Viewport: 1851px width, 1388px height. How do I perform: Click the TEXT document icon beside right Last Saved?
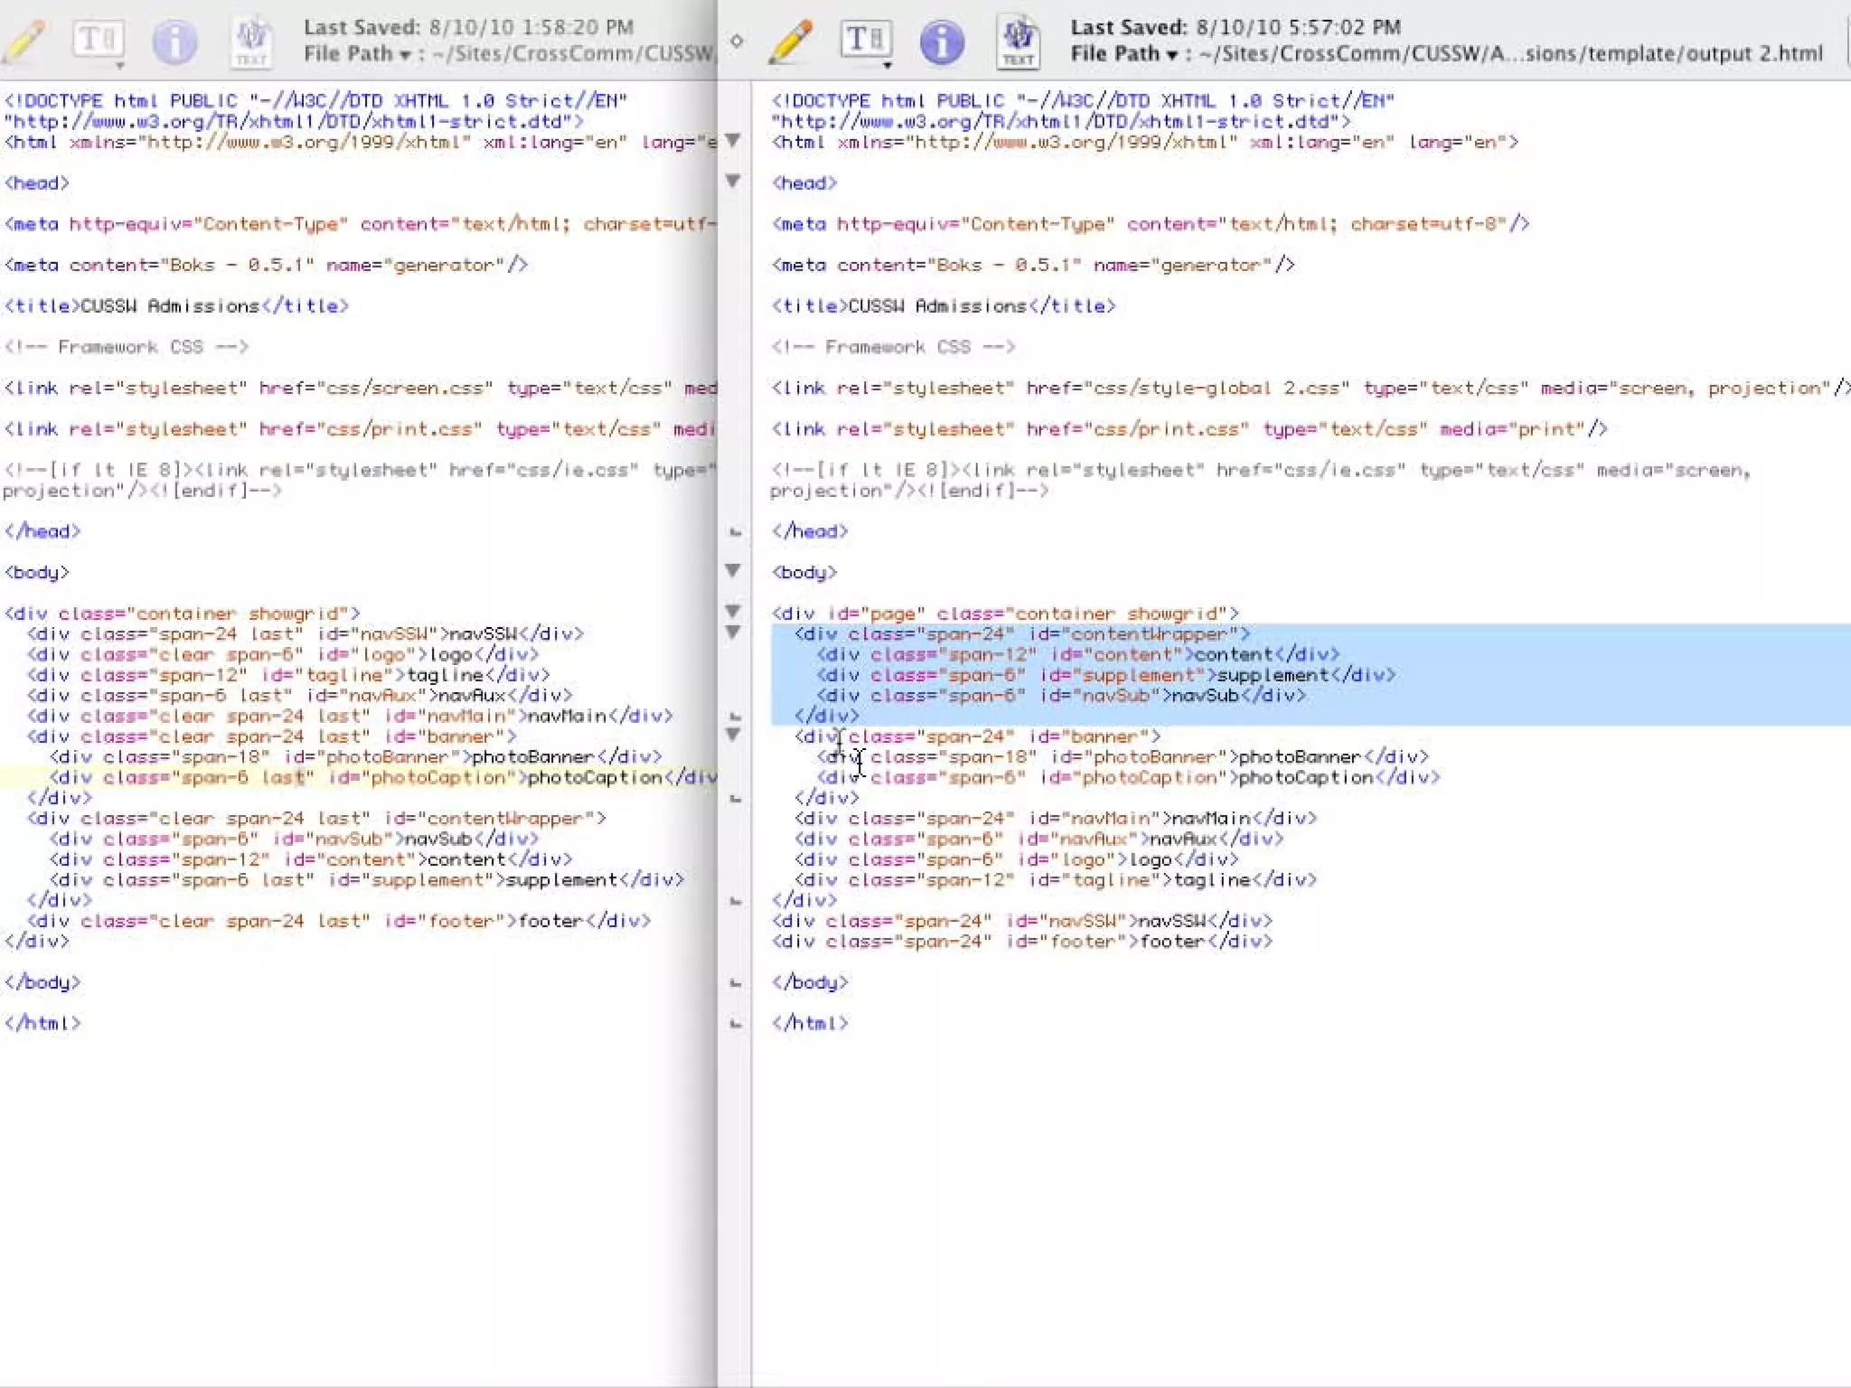click(x=1018, y=42)
